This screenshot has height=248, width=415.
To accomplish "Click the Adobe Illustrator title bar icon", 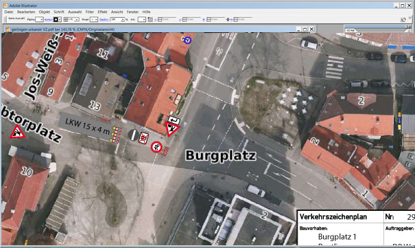I will (5, 5).
